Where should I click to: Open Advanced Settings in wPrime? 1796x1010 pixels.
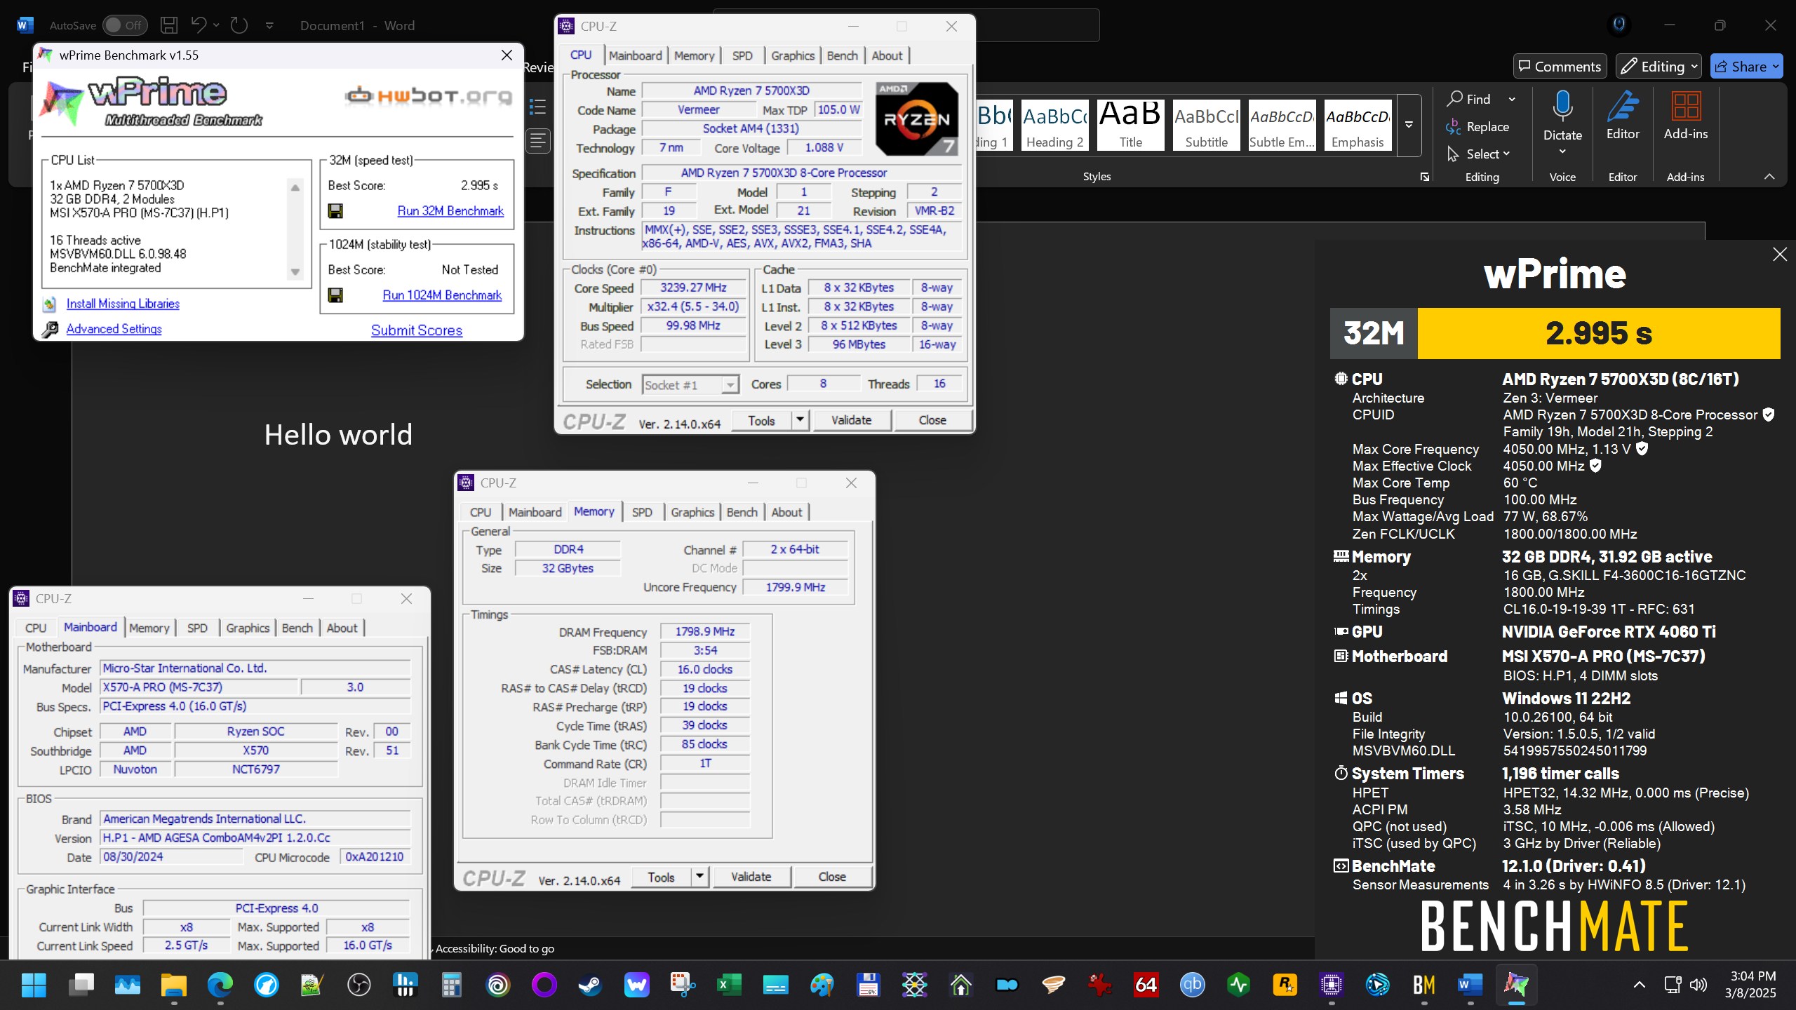point(114,329)
